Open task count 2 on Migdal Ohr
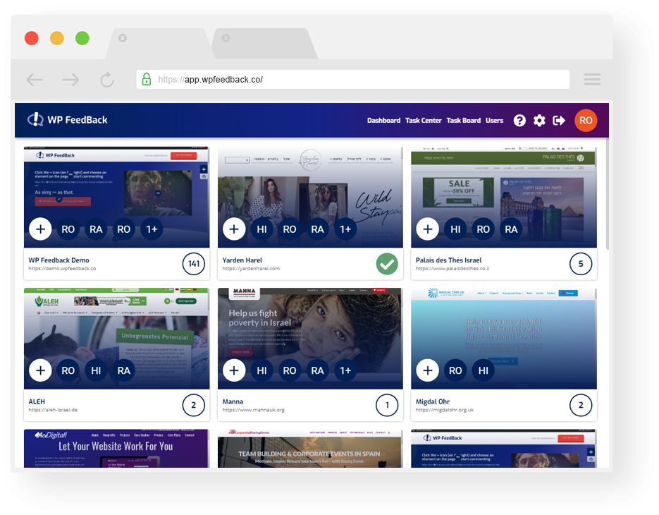This screenshot has width=659, height=515. pos(581,405)
